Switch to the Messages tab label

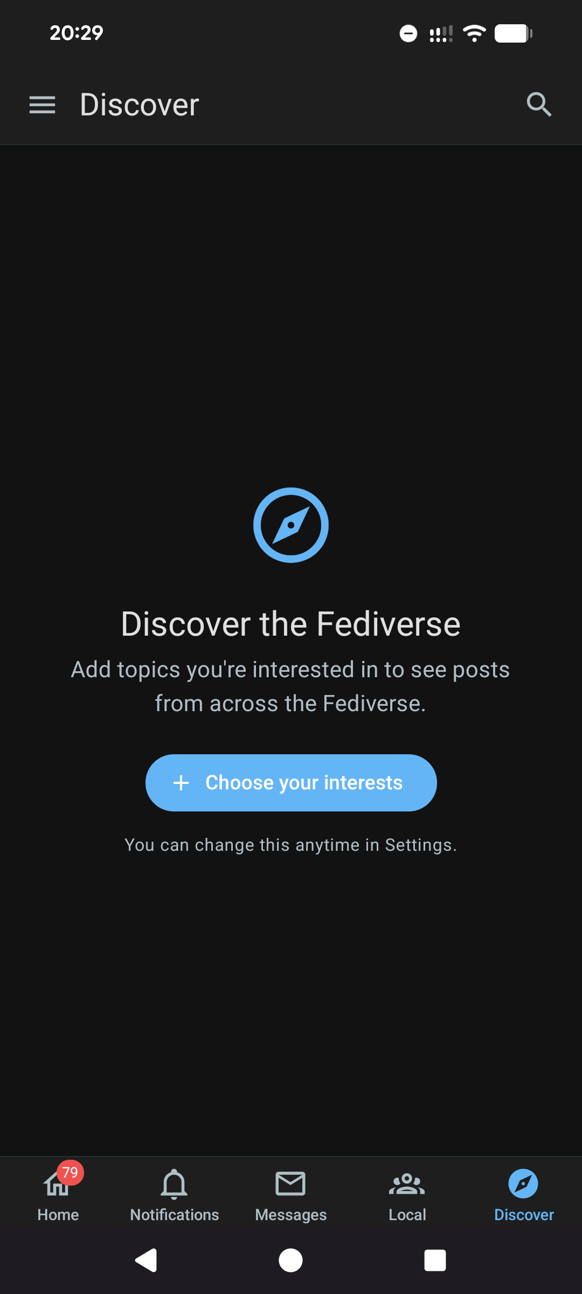click(291, 1215)
